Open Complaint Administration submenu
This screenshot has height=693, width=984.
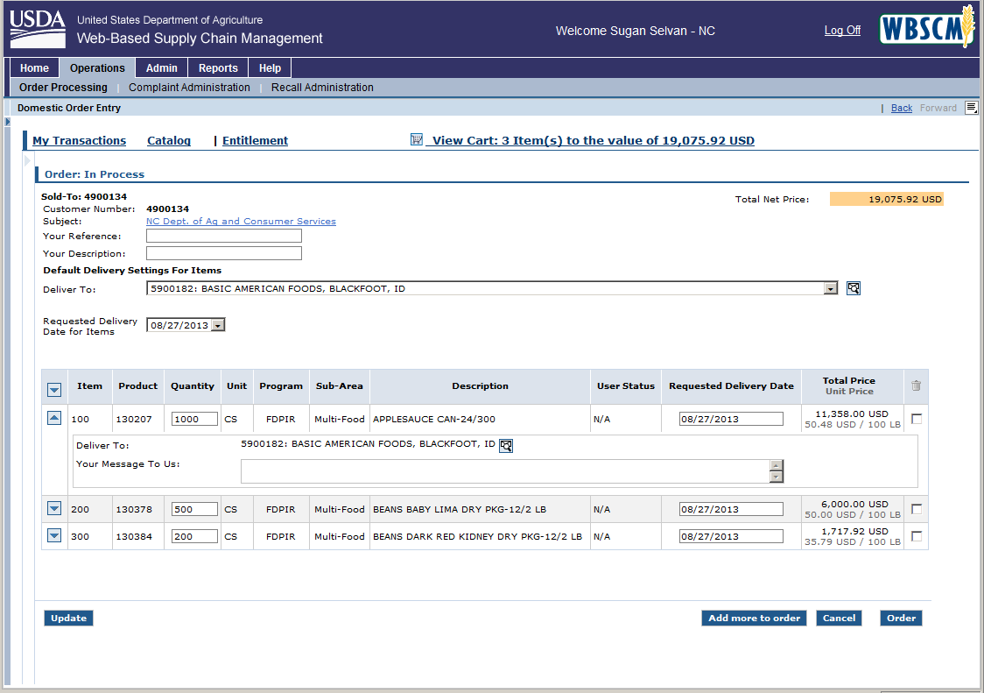click(x=189, y=88)
